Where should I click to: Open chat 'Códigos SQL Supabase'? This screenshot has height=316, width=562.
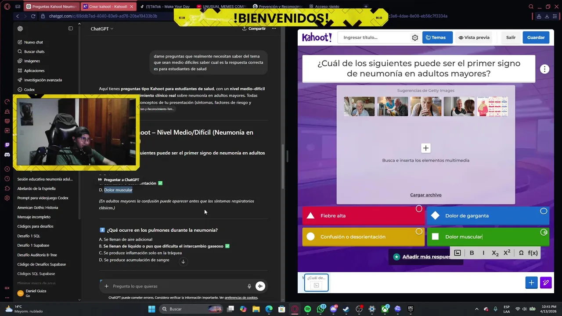(x=36, y=273)
